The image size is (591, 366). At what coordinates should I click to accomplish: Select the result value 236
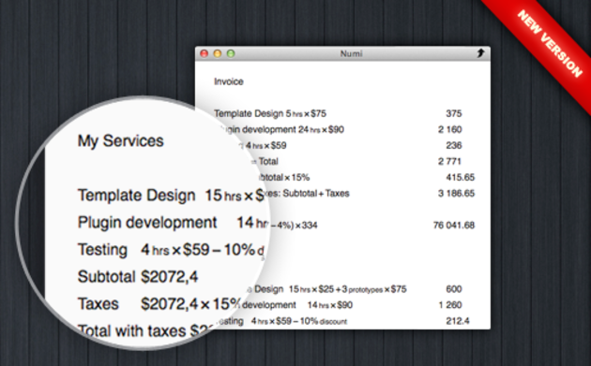tap(454, 145)
